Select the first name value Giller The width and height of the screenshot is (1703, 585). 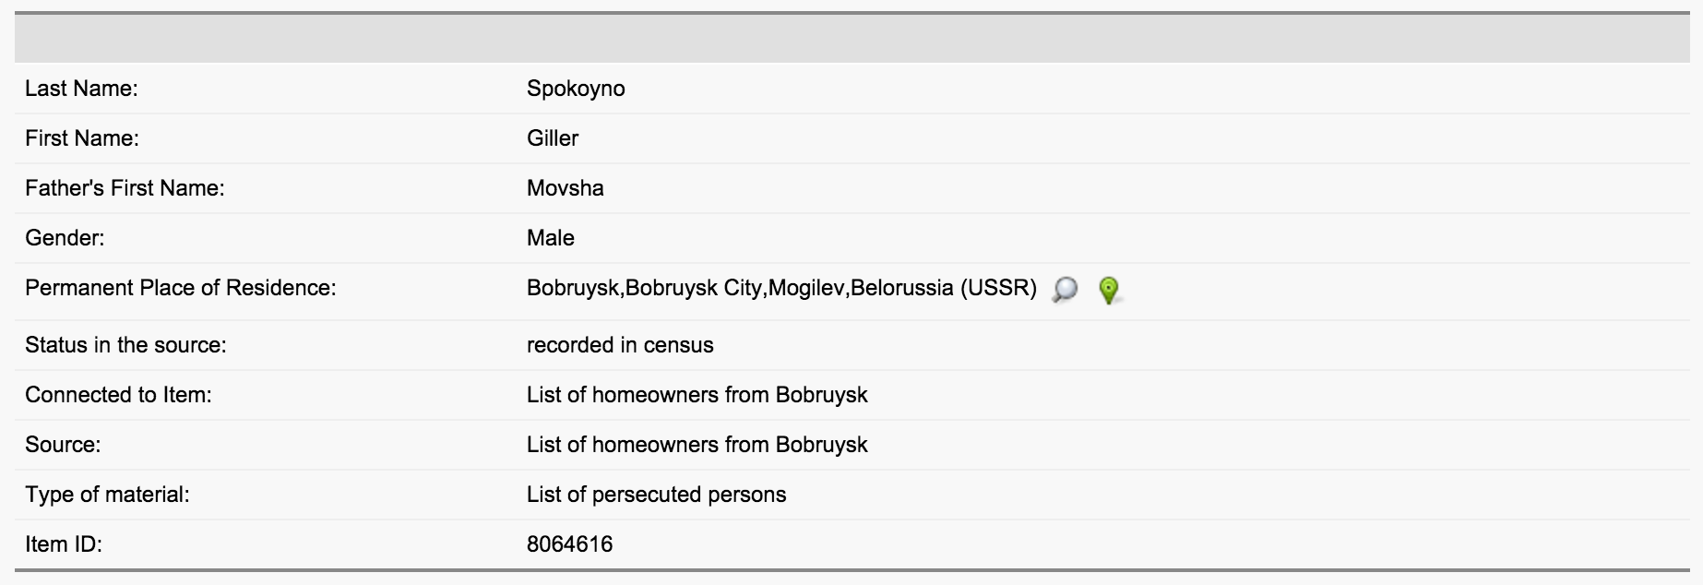(x=553, y=138)
